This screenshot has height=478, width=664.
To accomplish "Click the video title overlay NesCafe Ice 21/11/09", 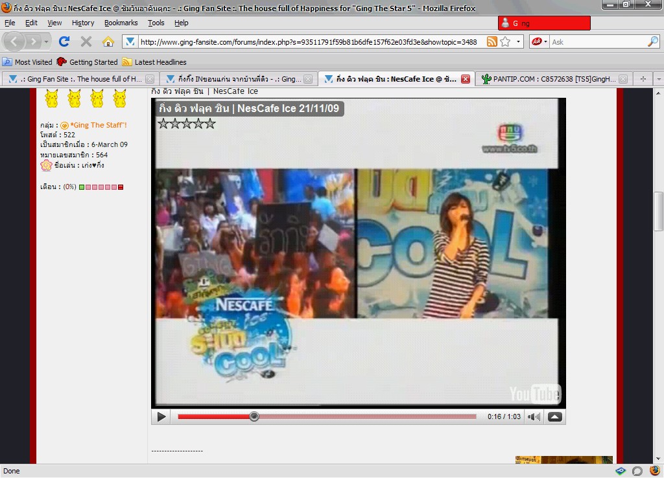I will [x=250, y=109].
